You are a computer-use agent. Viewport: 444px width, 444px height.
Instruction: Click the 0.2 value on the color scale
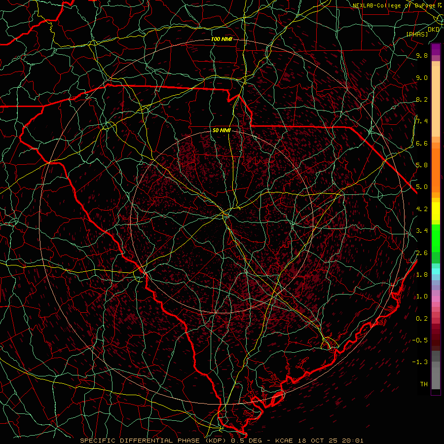[x=422, y=318]
